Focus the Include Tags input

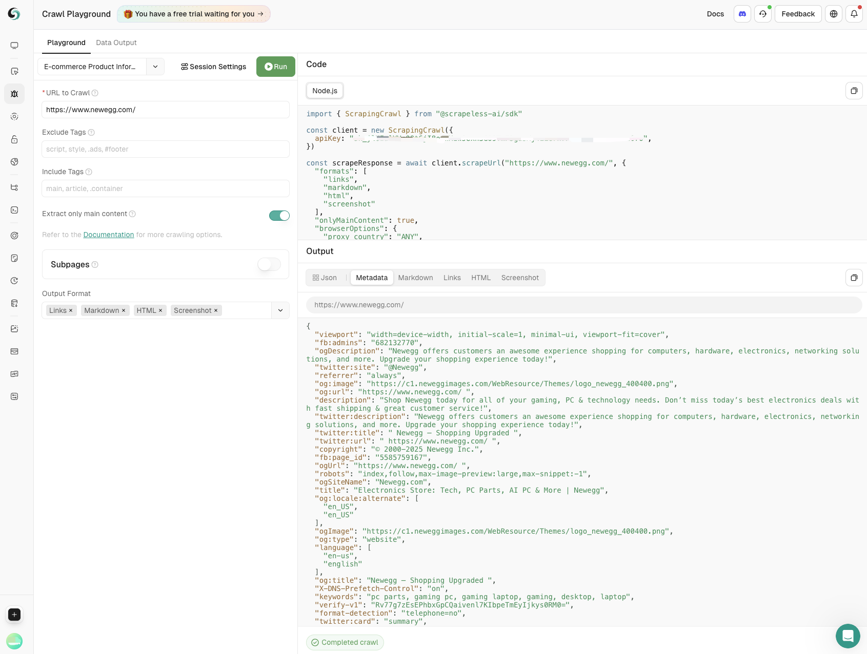click(x=166, y=188)
